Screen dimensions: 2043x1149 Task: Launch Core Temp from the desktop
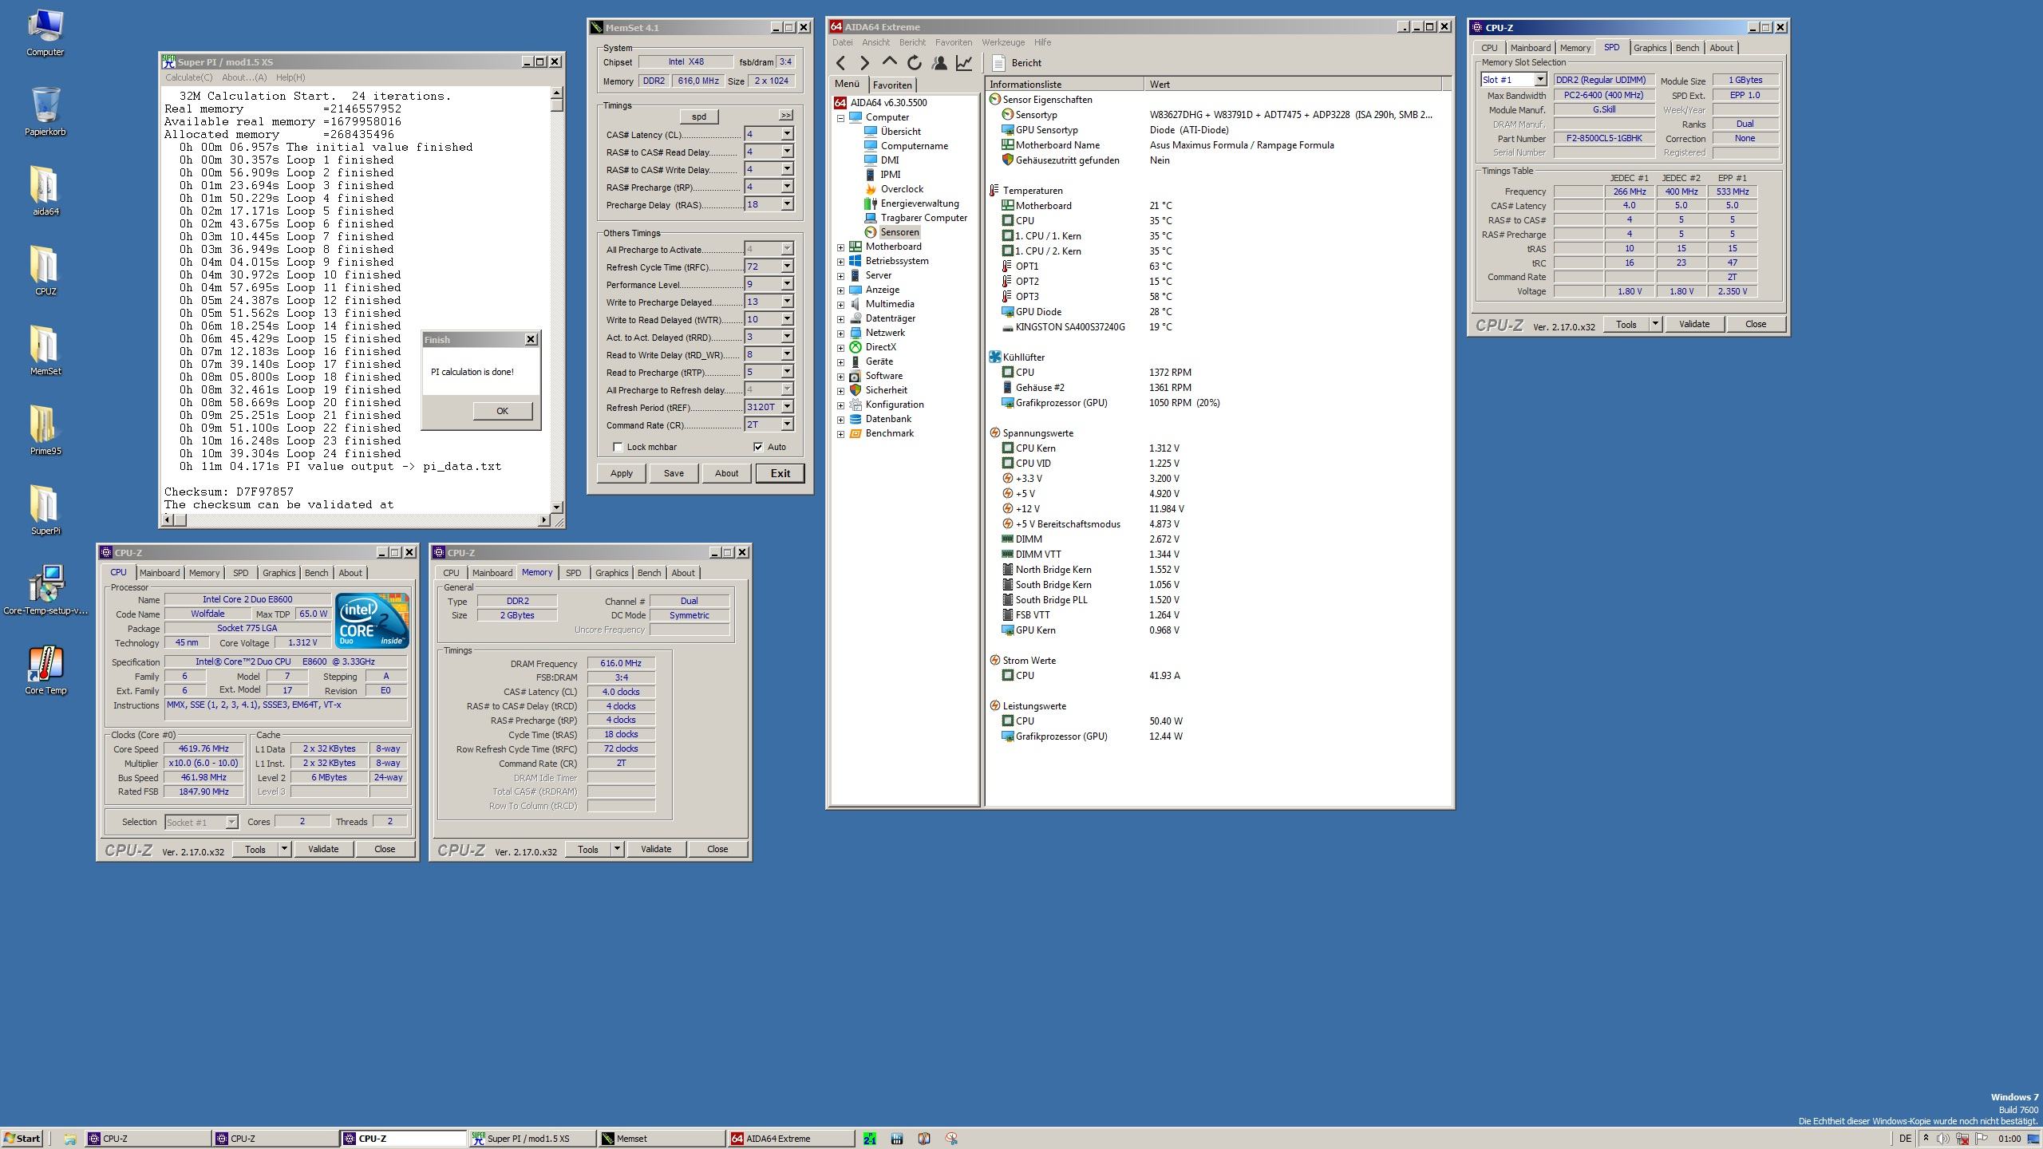45,666
